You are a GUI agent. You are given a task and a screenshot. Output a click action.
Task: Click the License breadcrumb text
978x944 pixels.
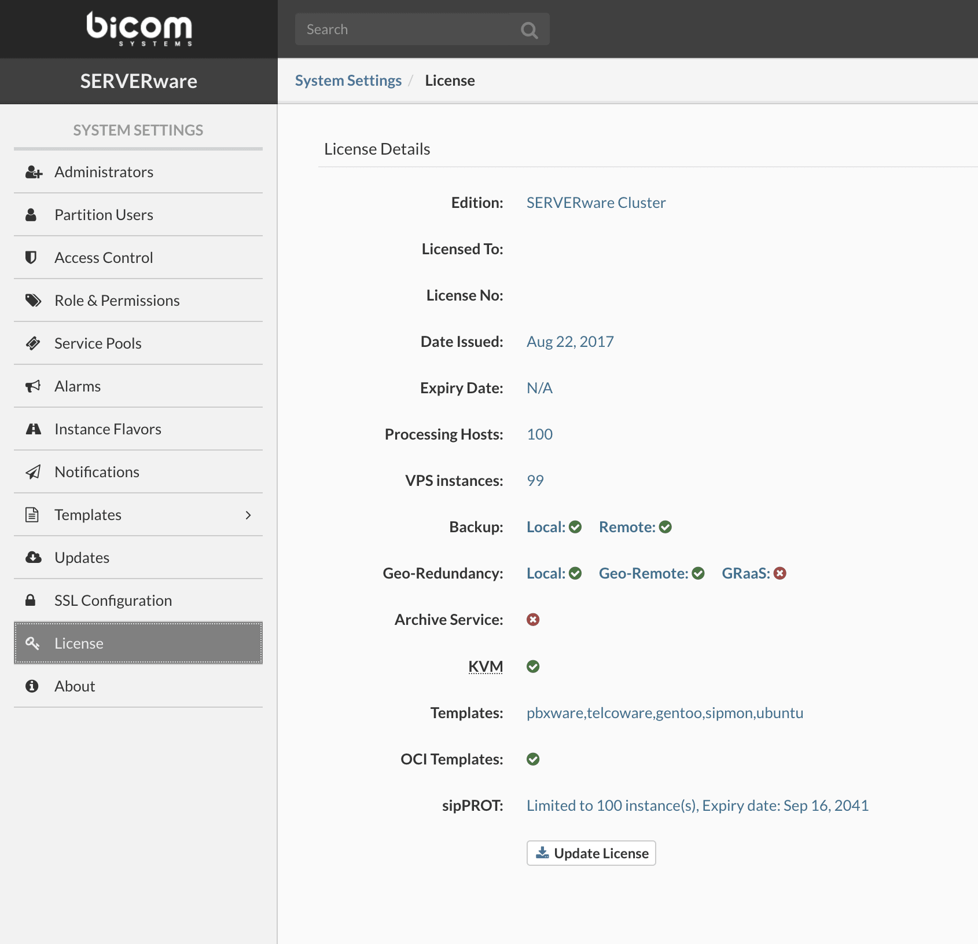pos(450,81)
